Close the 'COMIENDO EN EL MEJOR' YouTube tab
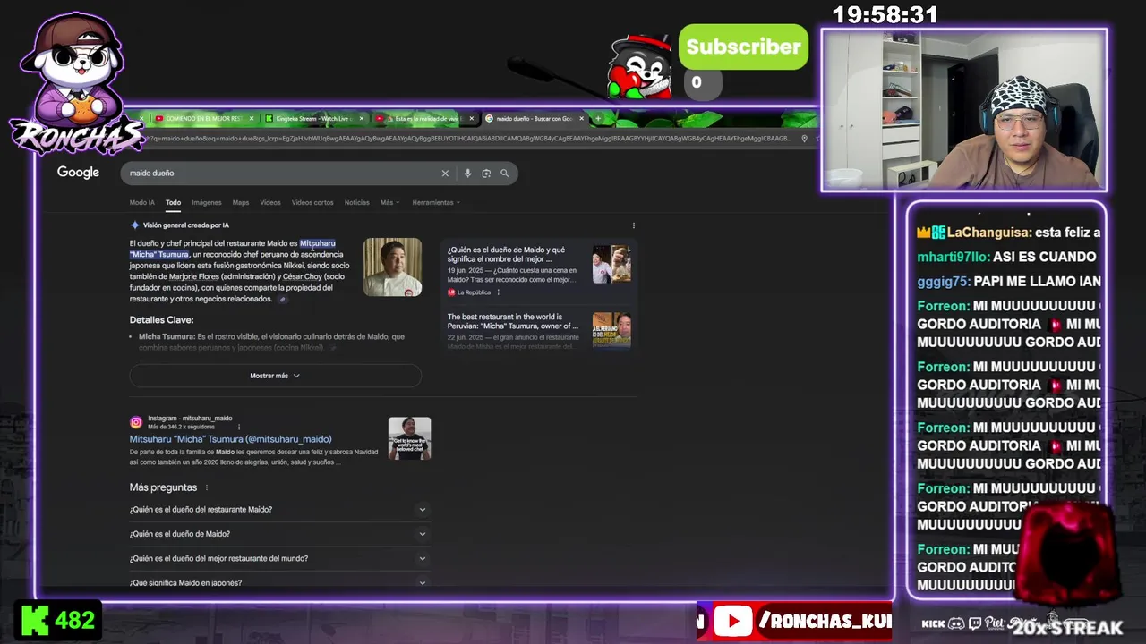The height and width of the screenshot is (644, 1146). click(x=252, y=118)
